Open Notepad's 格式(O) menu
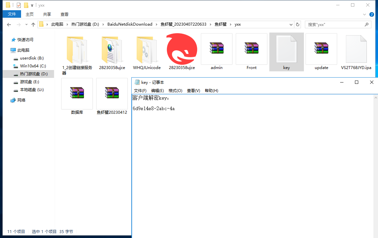This screenshot has width=378, height=238. pos(175,90)
